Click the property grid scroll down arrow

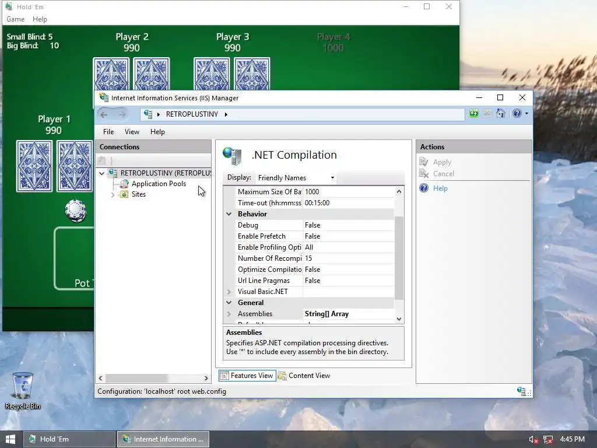pyautogui.click(x=399, y=319)
